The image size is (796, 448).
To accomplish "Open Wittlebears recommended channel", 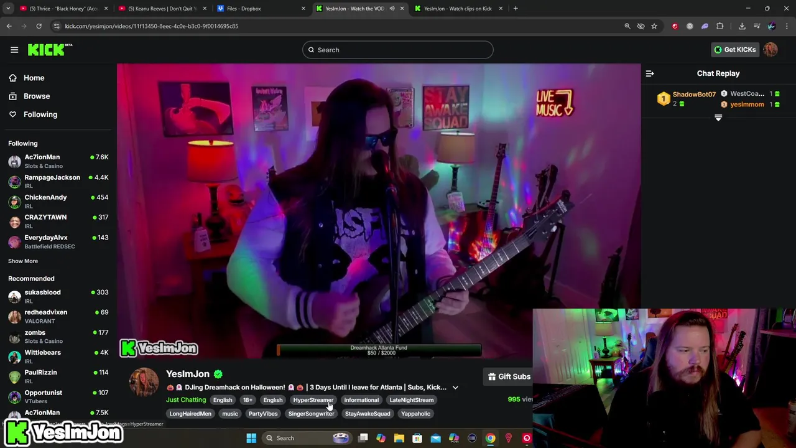I will [x=58, y=357].
